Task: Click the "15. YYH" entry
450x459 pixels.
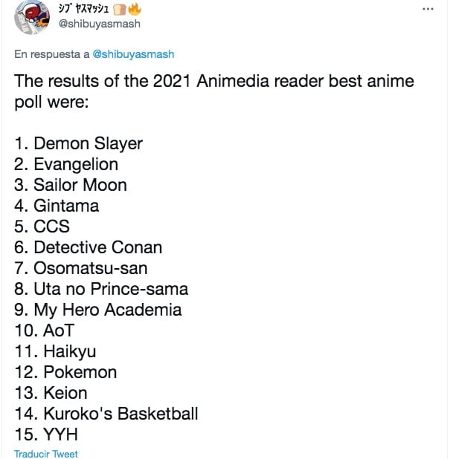Action: tap(46, 434)
